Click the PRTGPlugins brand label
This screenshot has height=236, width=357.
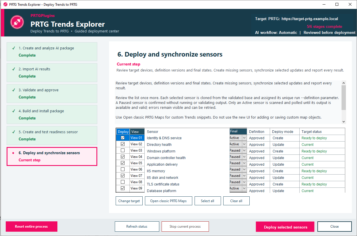(x=42, y=16)
